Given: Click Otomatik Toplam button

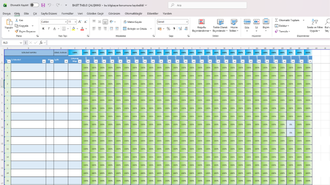Looking at the screenshot, I should (287, 20).
